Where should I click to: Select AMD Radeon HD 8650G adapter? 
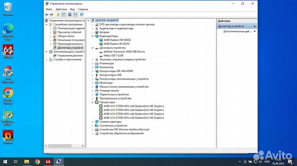pyautogui.click(x=117, y=40)
